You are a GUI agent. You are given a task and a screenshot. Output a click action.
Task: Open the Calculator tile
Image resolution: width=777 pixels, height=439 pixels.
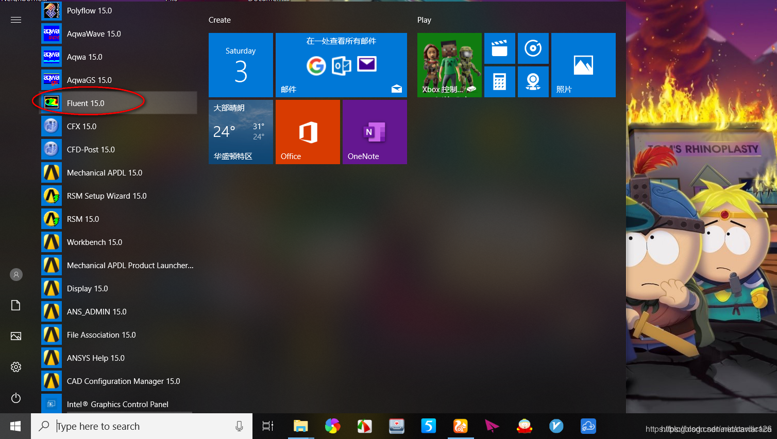(x=500, y=82)
